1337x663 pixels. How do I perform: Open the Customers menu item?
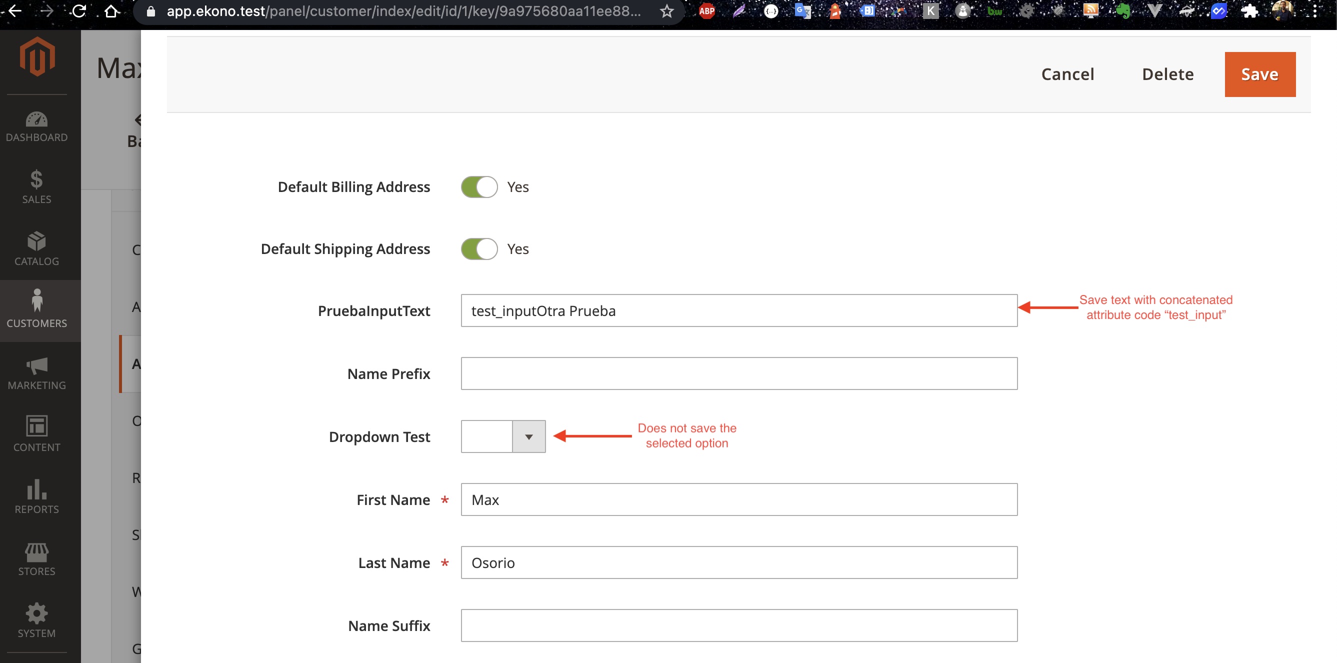coord(36,310)
